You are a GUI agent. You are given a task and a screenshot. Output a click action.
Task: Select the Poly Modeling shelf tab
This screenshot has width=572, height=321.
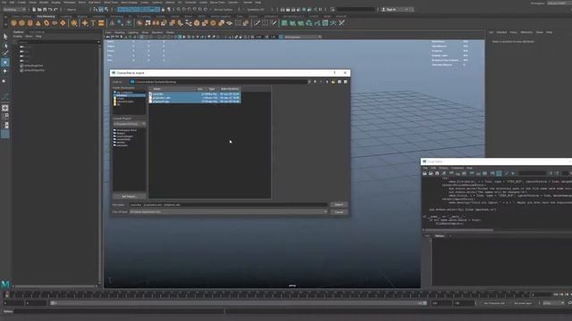click(46, 16)
